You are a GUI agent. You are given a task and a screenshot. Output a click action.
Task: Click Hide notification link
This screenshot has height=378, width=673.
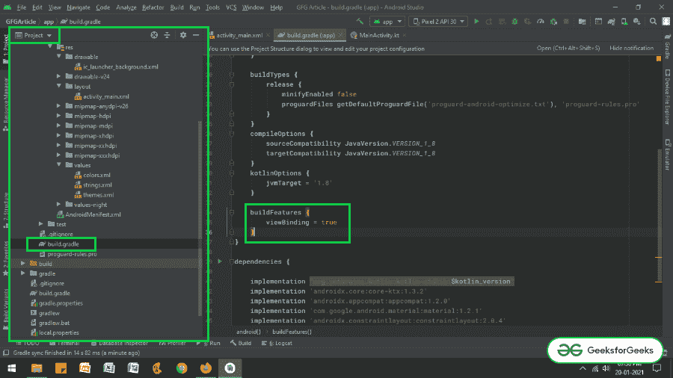tap(631, 48)
